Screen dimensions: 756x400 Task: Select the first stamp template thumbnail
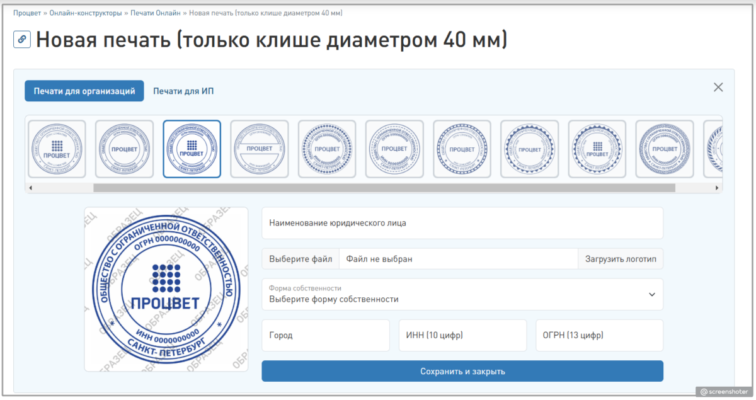[57, 149]
